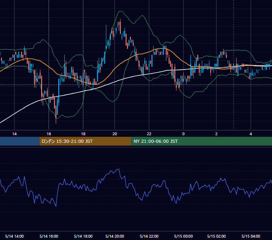This screenshot has height=240, width=272.
Task: Click the ロンドン 15:30-21:00 JST session bar
Action: pyautogui.click(x=85, y=141)
